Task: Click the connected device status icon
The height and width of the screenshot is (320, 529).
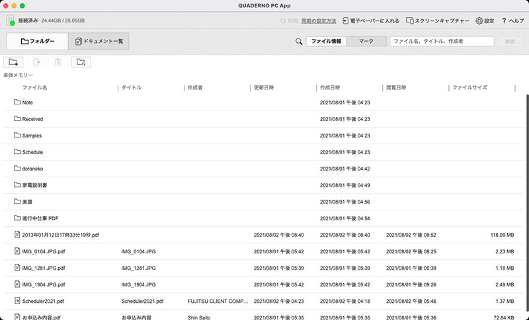Action: tap(11, 20)
